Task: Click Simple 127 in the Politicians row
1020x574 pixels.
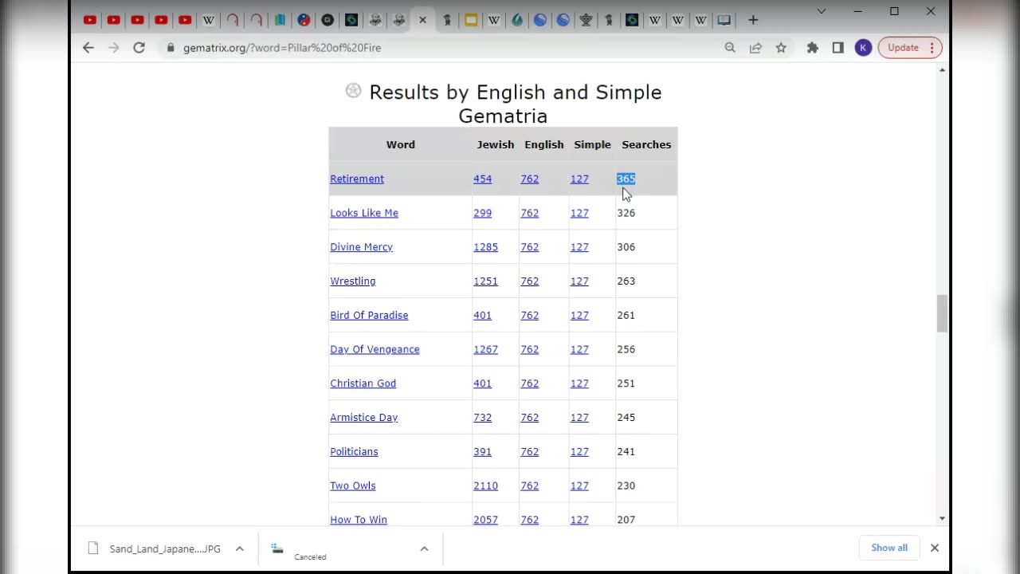Action: click(579, 451)
